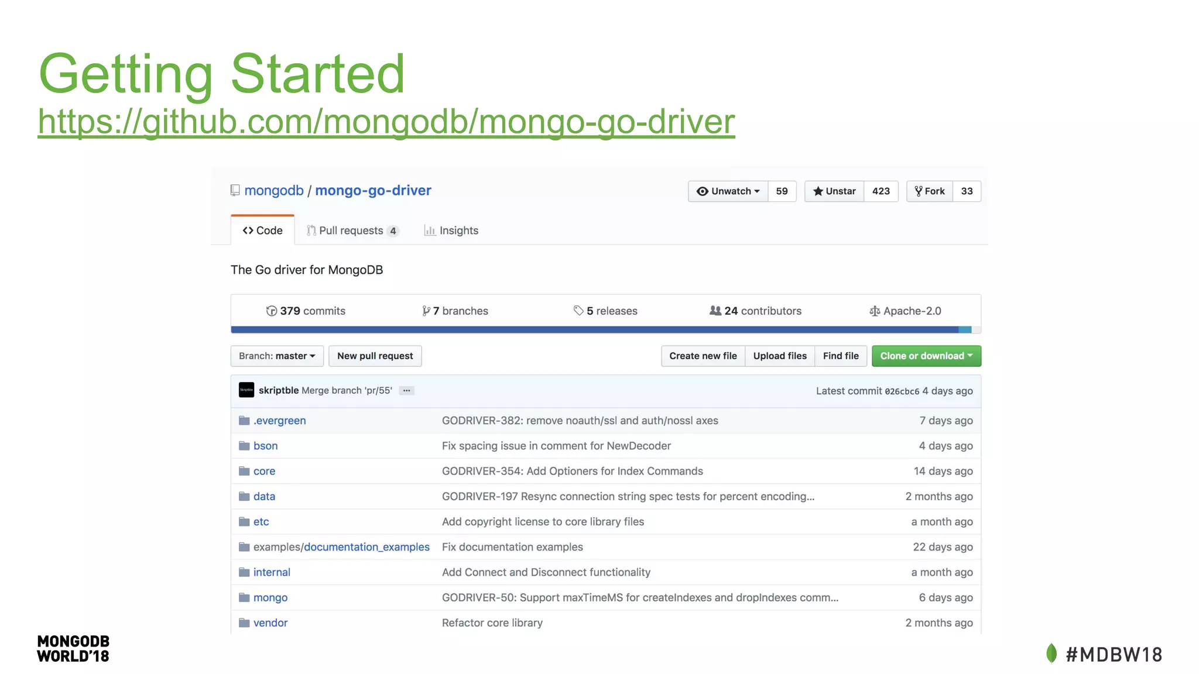Screen dimensions: 1199x674
Task: Click folder icon next to bson
Action: click(245, 446)
